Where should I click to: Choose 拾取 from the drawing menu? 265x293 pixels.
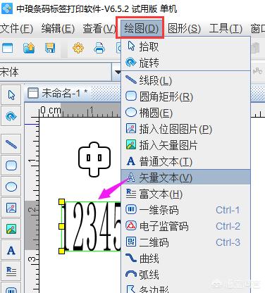point(185,46)
